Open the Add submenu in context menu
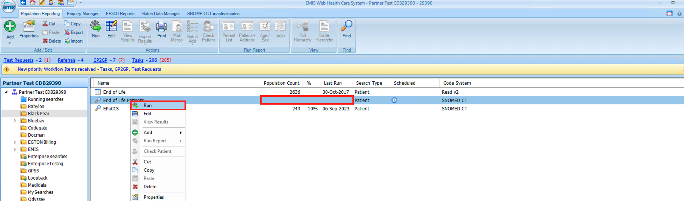This screenshot has height=201, width=684. click(158, 132)
